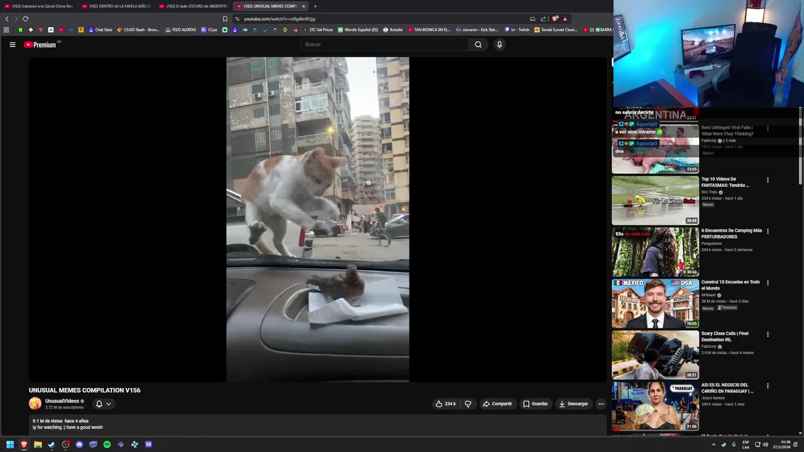The image size is (804, 452).
Task: Dislike the video with thumbs down
Action: 468,404
